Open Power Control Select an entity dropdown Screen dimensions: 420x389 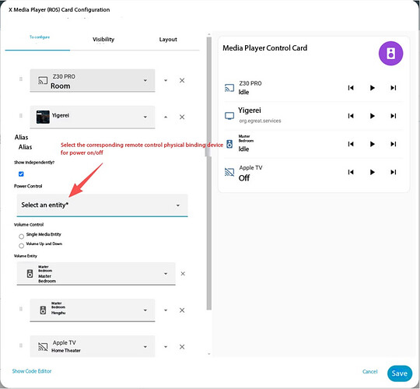102,205
